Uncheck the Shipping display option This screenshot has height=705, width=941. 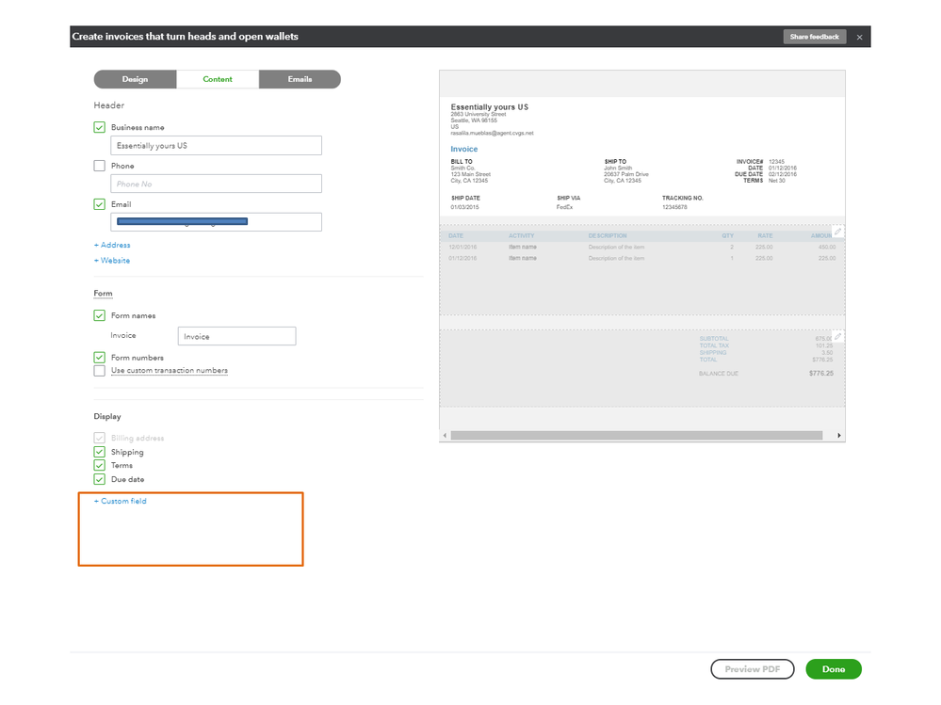pyautogui.click(x=100, y=452)
